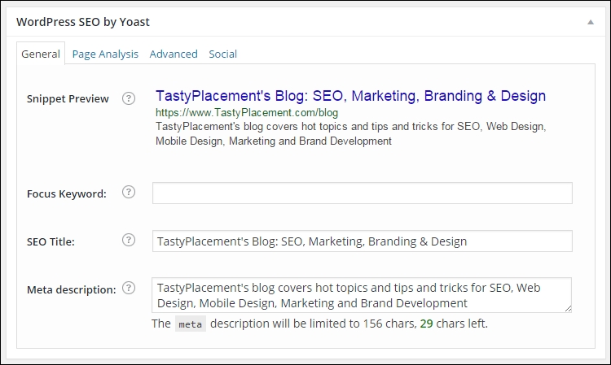Collapse the WordPress SEO by Yoast panel
The image size is (611, 365).
tap(591, 22)
